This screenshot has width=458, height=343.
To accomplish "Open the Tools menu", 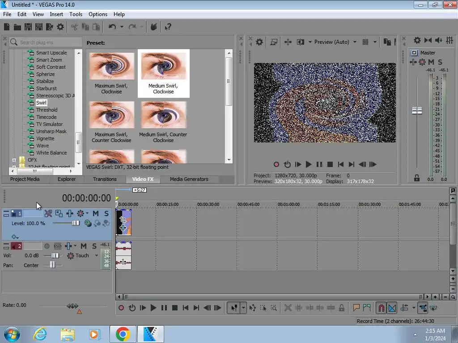I will tap(76, 14).
